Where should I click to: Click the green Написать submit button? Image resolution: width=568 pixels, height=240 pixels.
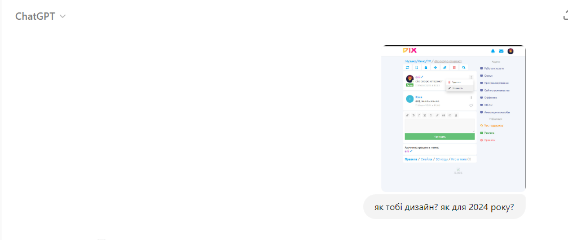coord(439,137)
